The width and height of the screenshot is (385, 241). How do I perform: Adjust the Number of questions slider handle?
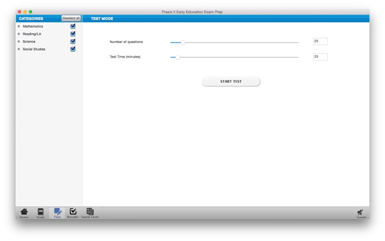[x=183, y=42]
